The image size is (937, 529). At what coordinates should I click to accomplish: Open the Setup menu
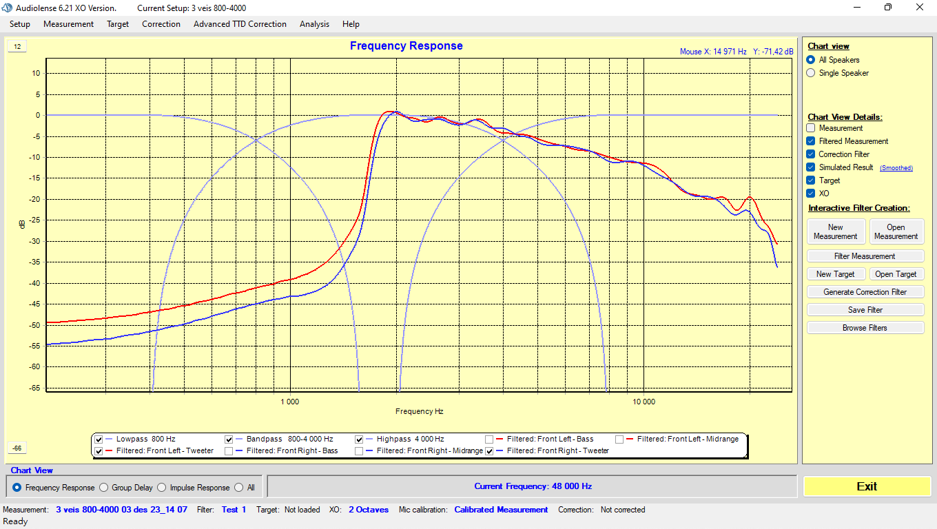(x=20, y=24)
